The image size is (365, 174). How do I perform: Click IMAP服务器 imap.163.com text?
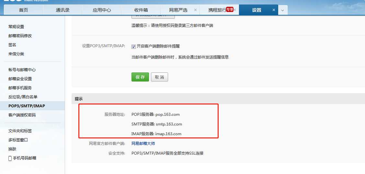(x=156, y=134)
